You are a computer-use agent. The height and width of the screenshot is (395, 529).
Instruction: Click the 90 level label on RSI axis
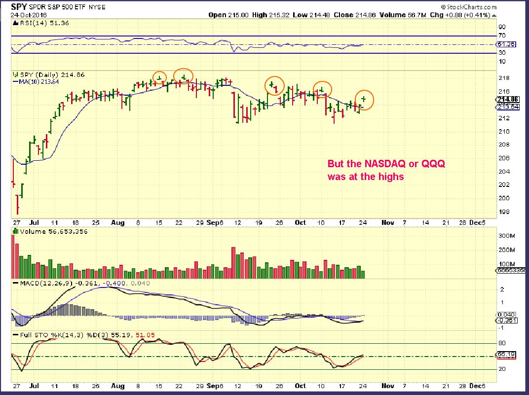tap(502, 27)
